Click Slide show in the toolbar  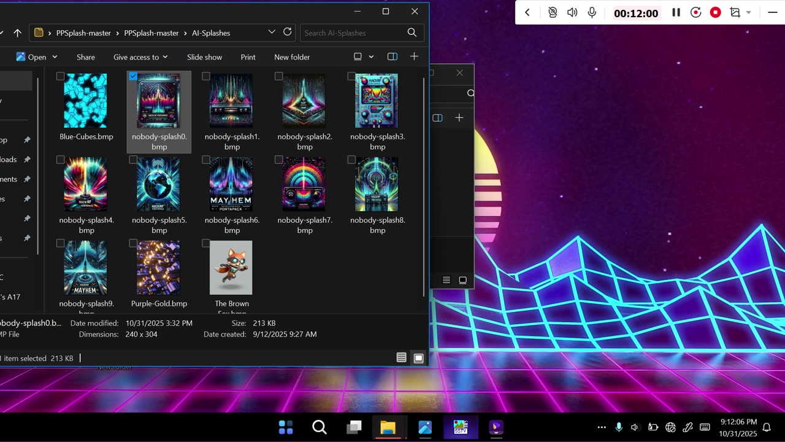point(204,57)
